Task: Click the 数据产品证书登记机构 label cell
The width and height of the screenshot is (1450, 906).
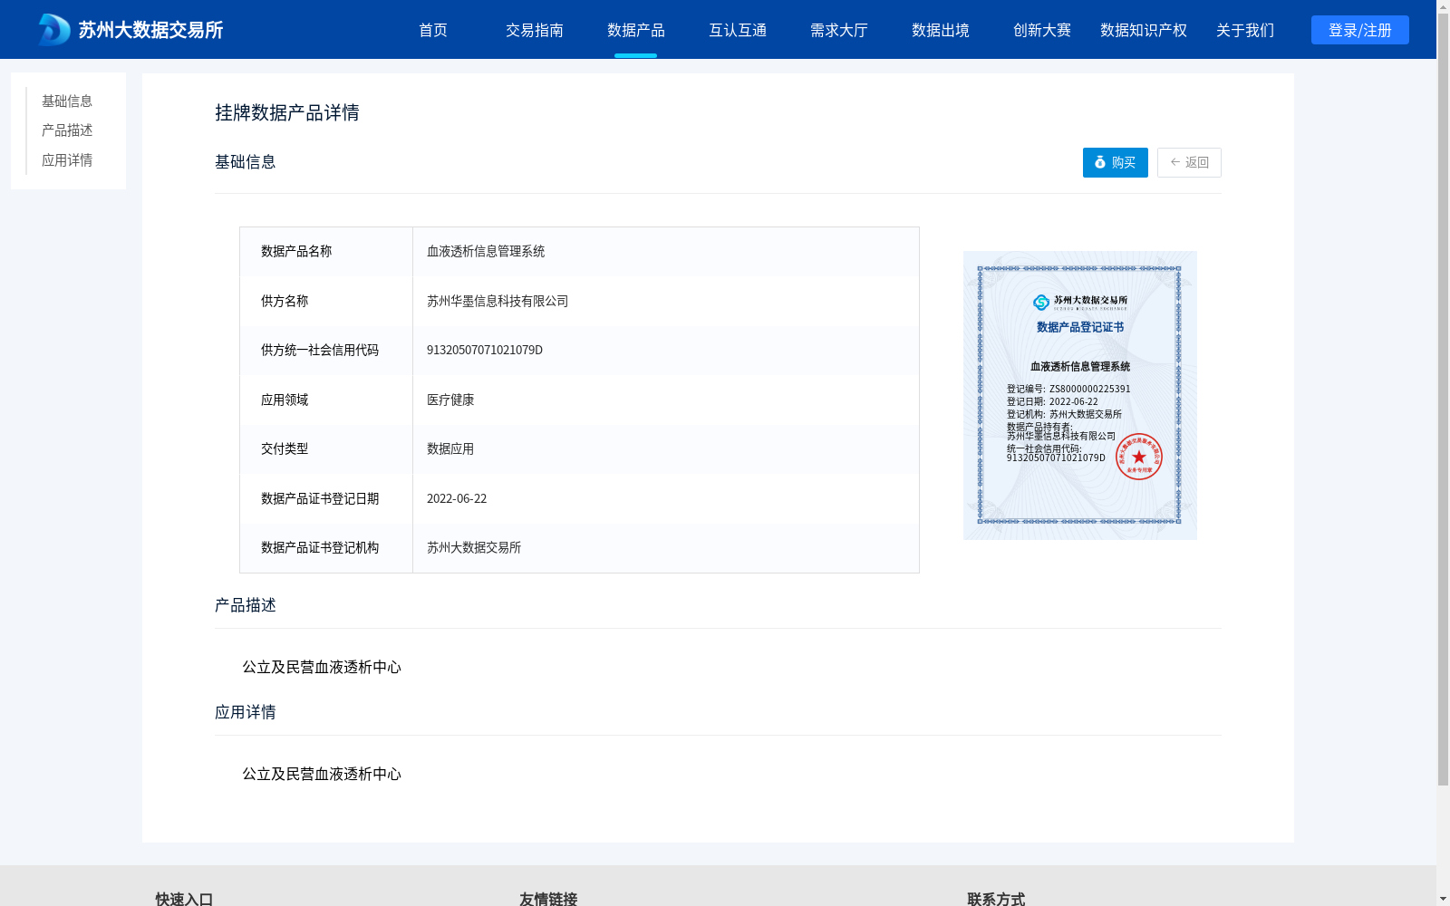Action: (326, 548)
